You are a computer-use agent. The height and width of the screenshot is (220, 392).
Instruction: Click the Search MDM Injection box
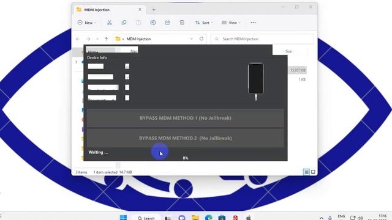[262, 39]
